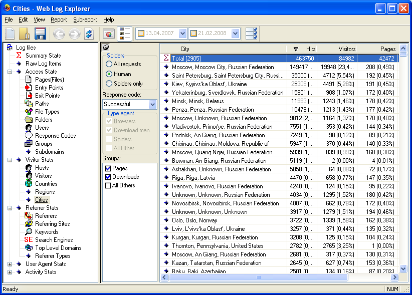Select the Spiders only radio button
The image size is (412, 295).
[x=109, y=84]
